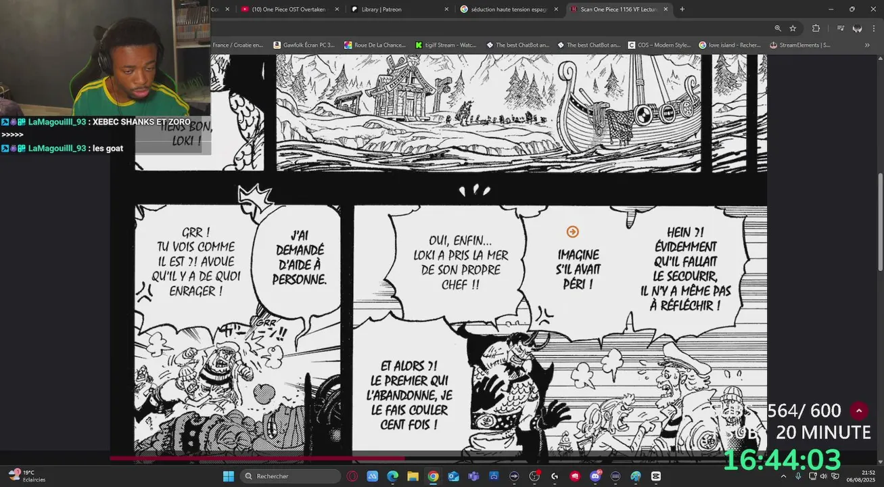The width and height of the screenshot is (884, 487).
Task: Open Gawfolk Écran PC bookmark
Action: click(x=304, y=45)
